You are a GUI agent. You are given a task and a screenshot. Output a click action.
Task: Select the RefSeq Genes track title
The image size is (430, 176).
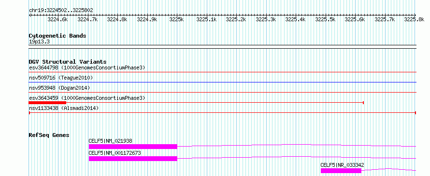49,135
